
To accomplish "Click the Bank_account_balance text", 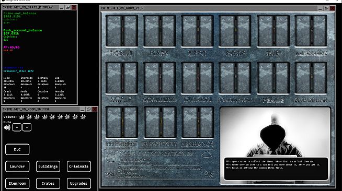I will tap(22, 30).
